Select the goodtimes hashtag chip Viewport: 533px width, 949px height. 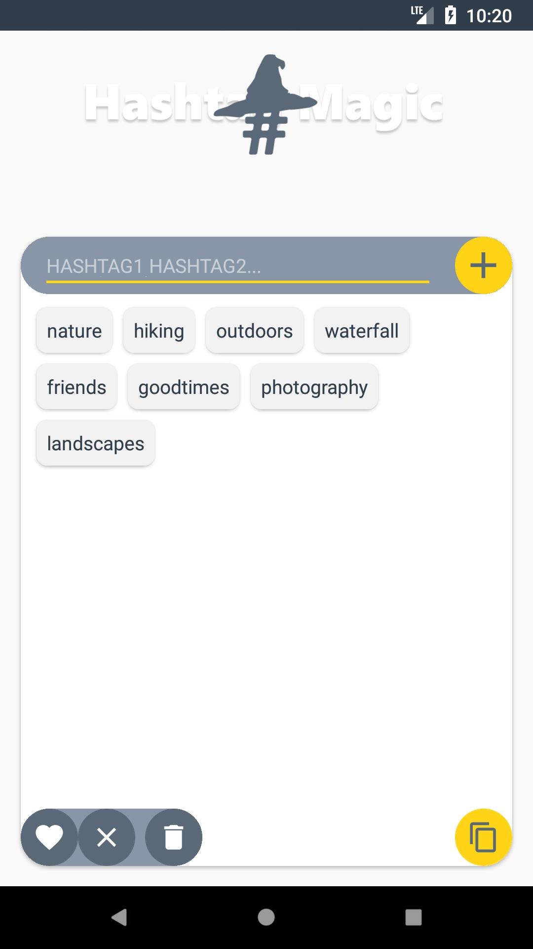(184, 387)
